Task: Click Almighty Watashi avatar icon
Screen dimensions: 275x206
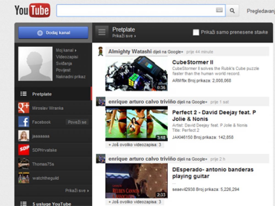Action: tap(100, 51)
